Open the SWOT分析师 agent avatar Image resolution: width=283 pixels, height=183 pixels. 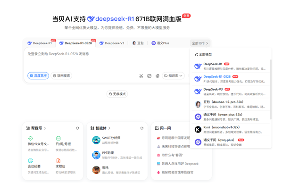[96, 140]
